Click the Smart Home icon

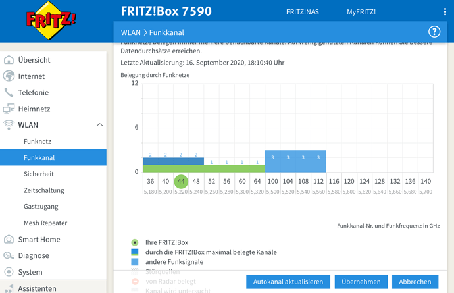pos(9,240)
